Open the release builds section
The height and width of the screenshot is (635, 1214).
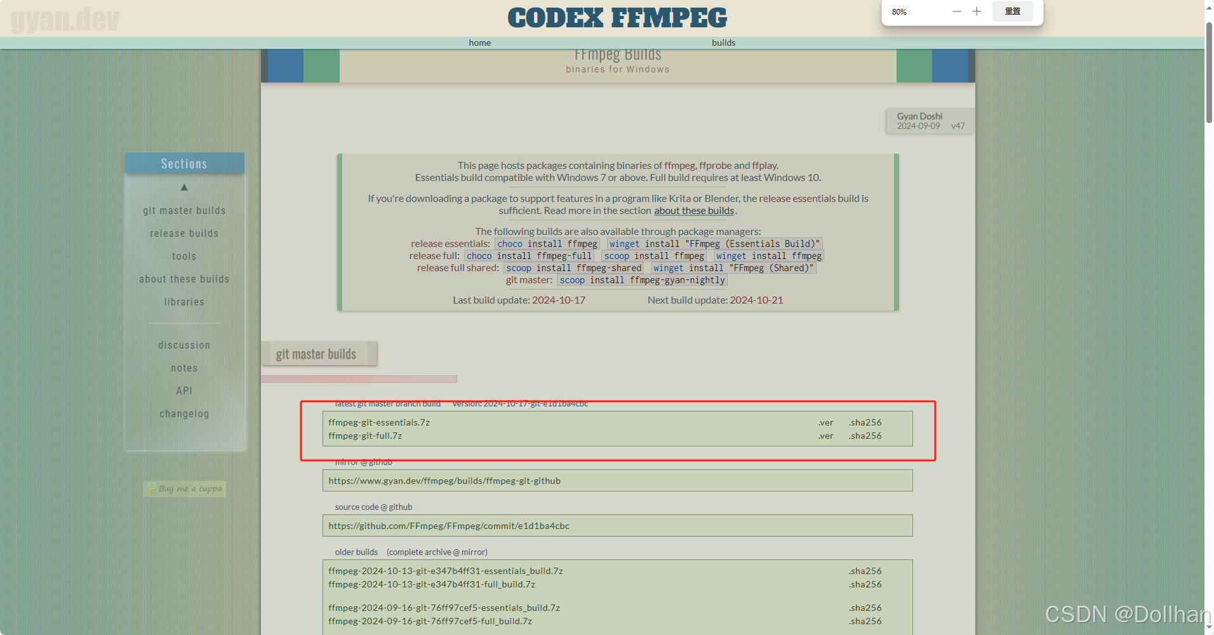click(184, 233)
